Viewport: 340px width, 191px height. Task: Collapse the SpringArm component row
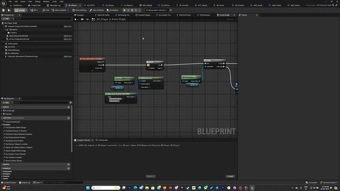[6, 30]
